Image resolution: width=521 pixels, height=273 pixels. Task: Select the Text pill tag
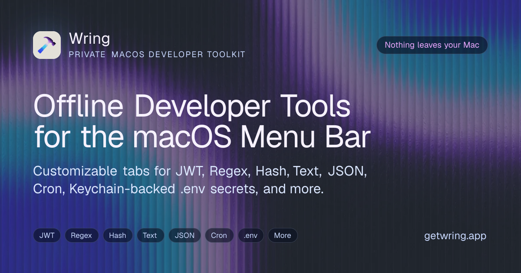pos(150,235)
